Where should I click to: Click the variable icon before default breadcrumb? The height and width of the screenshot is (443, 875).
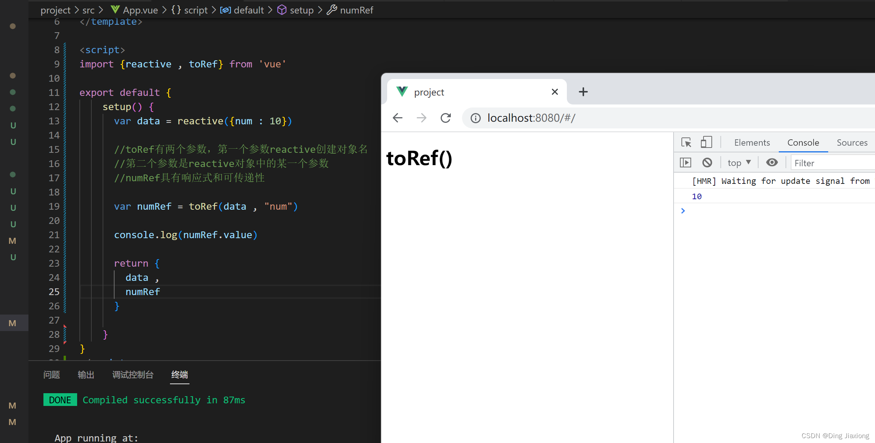(x=225, y=10)
